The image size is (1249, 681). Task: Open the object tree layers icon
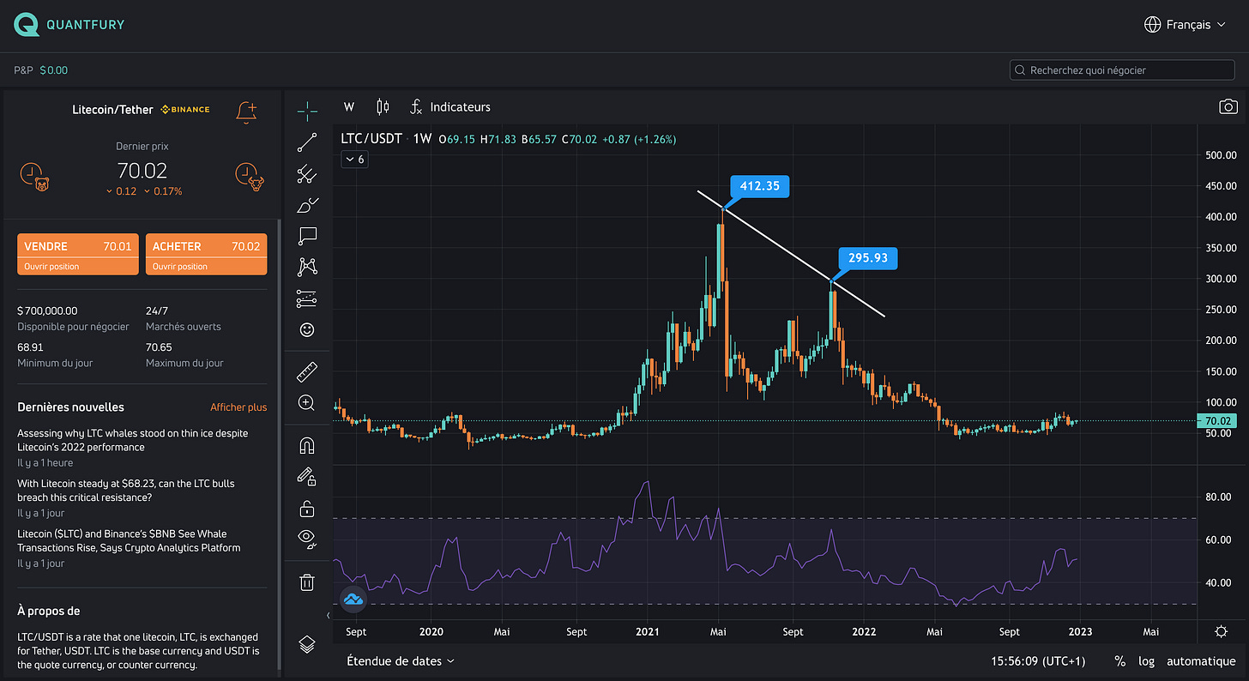307,644
